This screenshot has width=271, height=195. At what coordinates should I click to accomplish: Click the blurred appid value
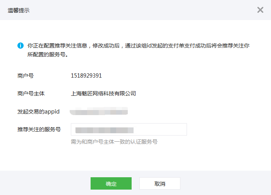tap(99, 112)
